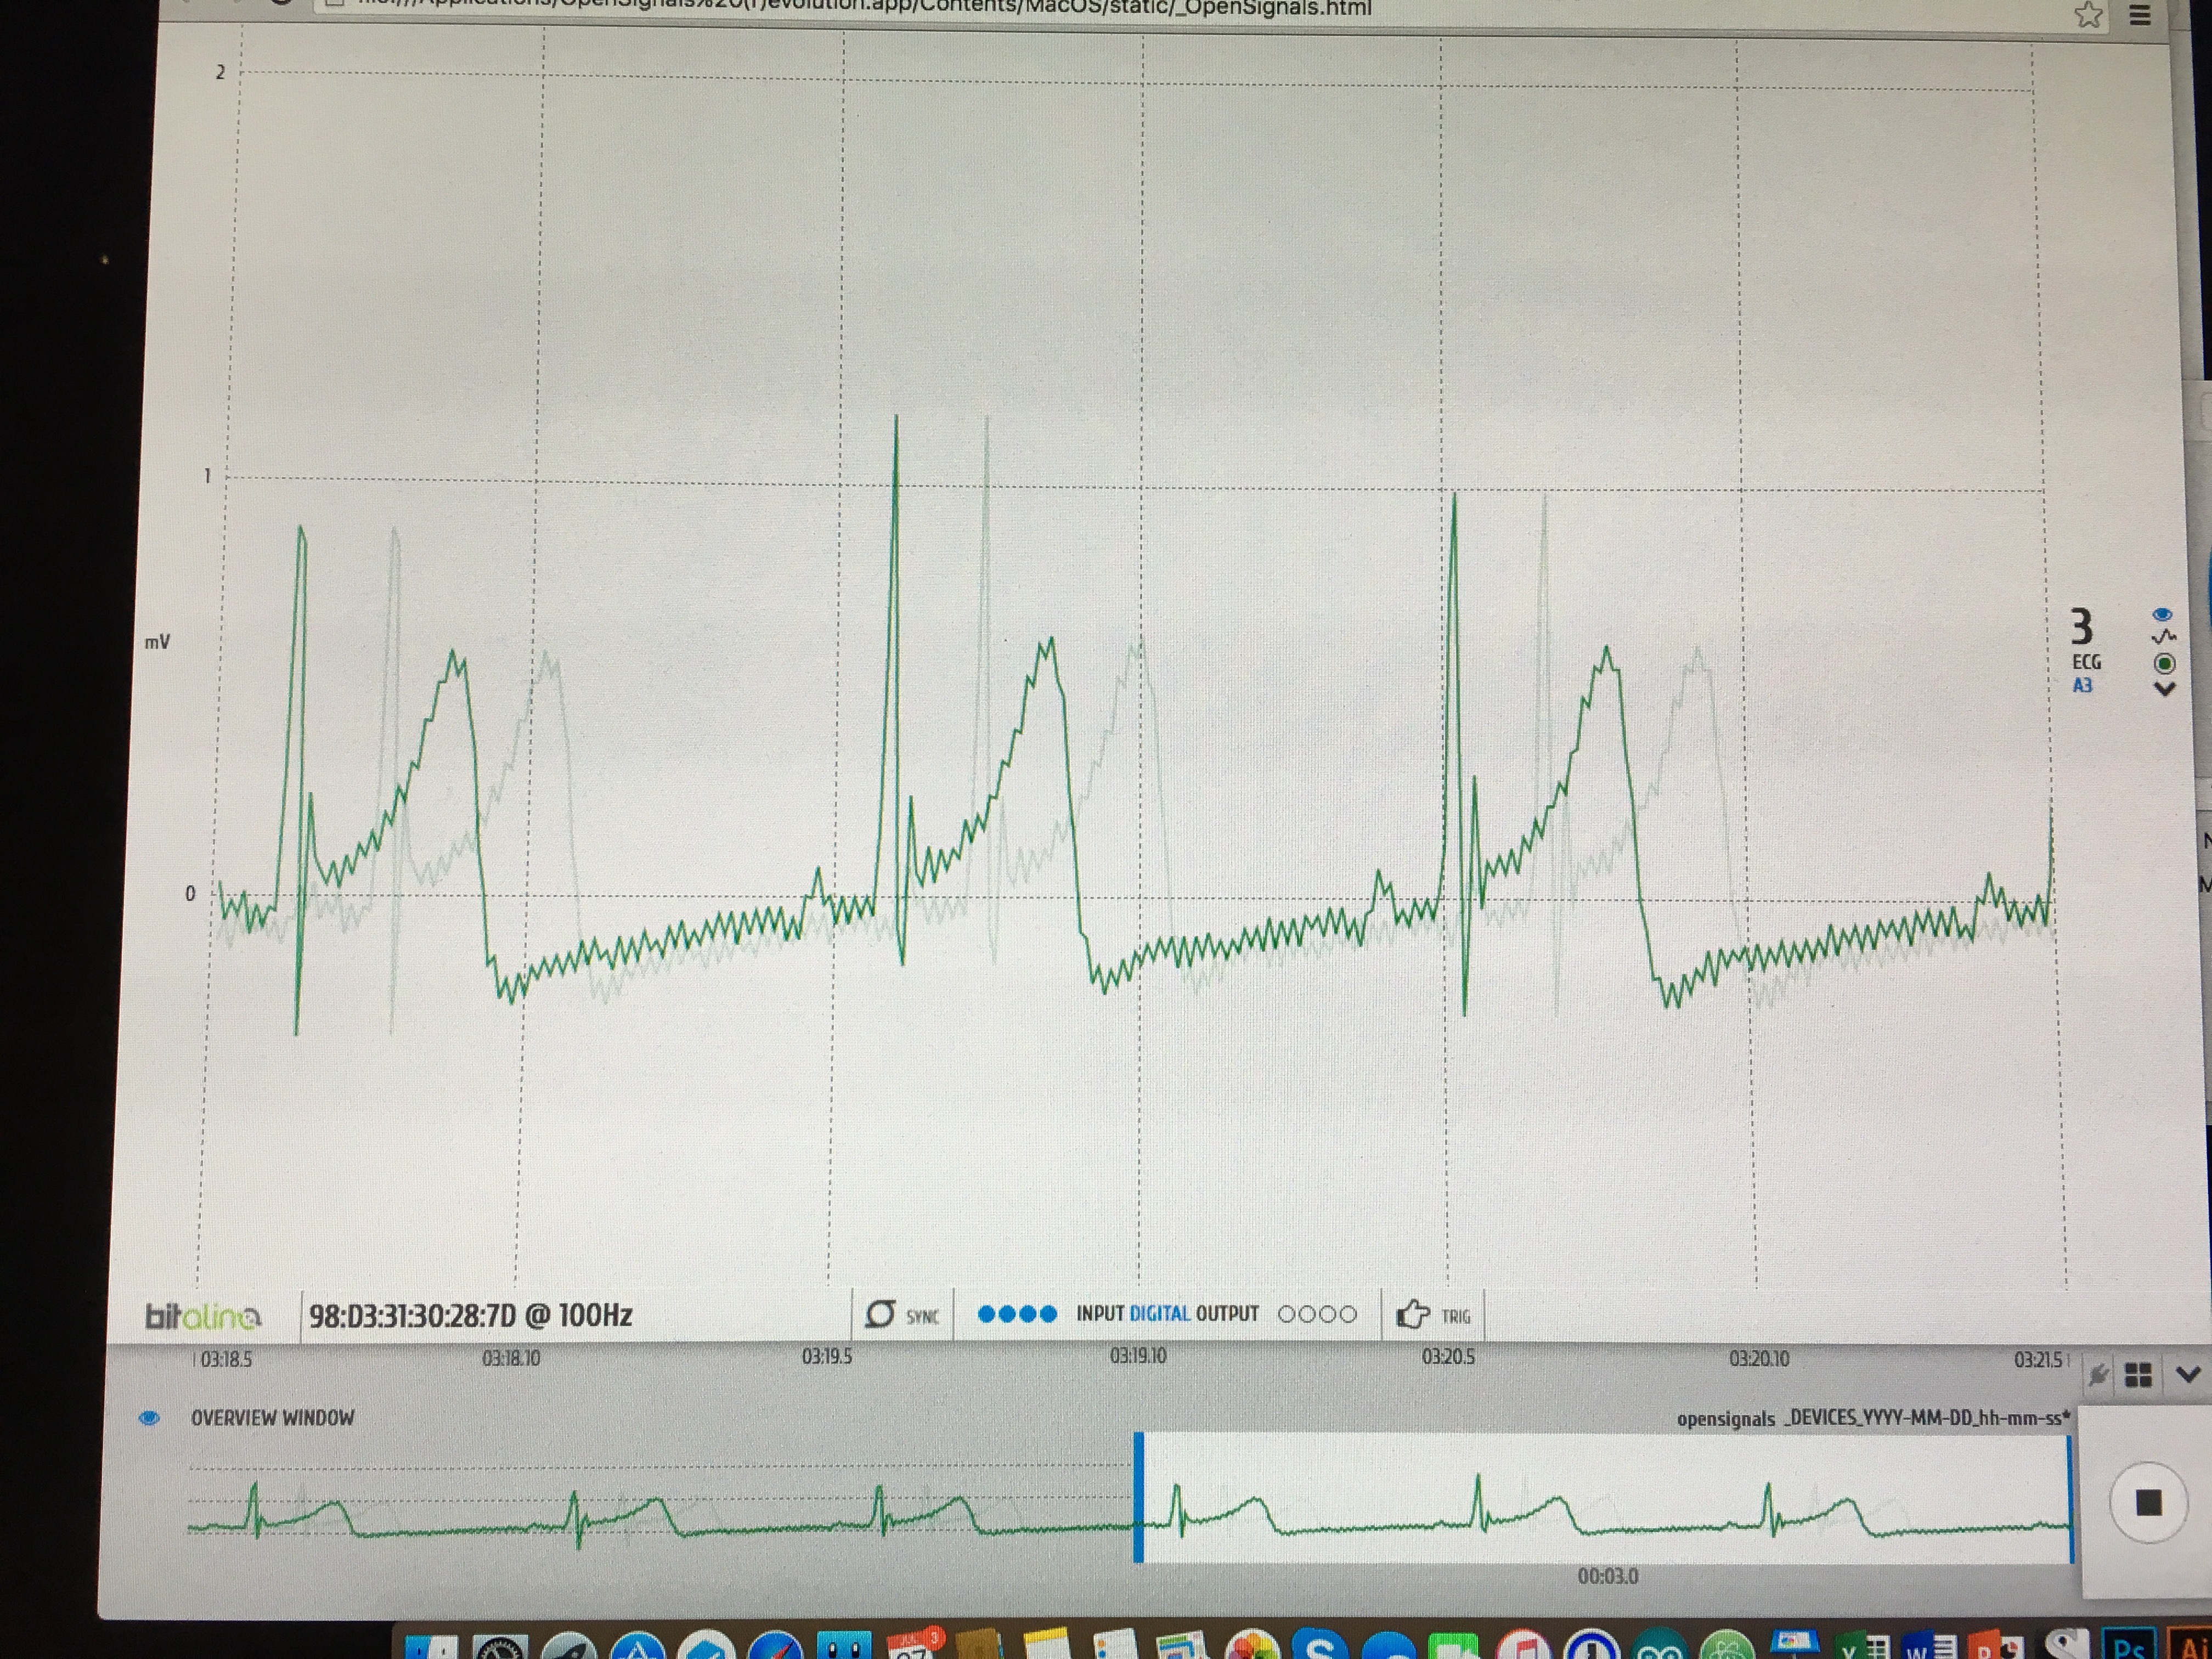Click the ECG waveform mode icon
The height and width of the screenshot is (1659, 2212).
2164,637
